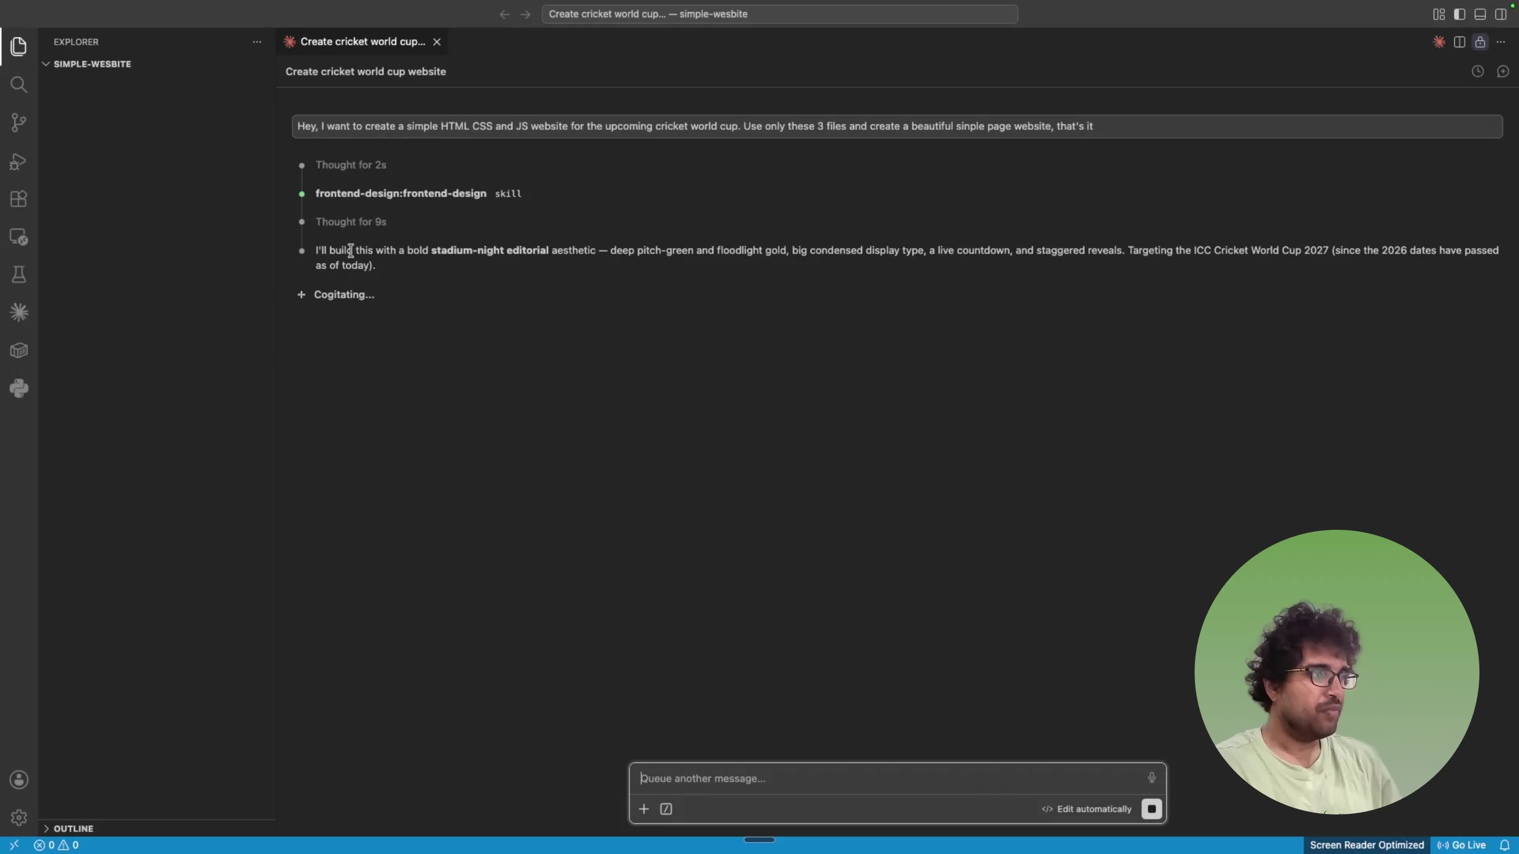Toggle the bottom panel
The image size is (1519, 854).
click(x=1480, y=14)
